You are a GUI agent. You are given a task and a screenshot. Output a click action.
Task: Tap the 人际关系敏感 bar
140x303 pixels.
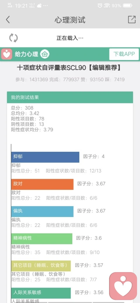pyautogui.click(x=41, y=293)
